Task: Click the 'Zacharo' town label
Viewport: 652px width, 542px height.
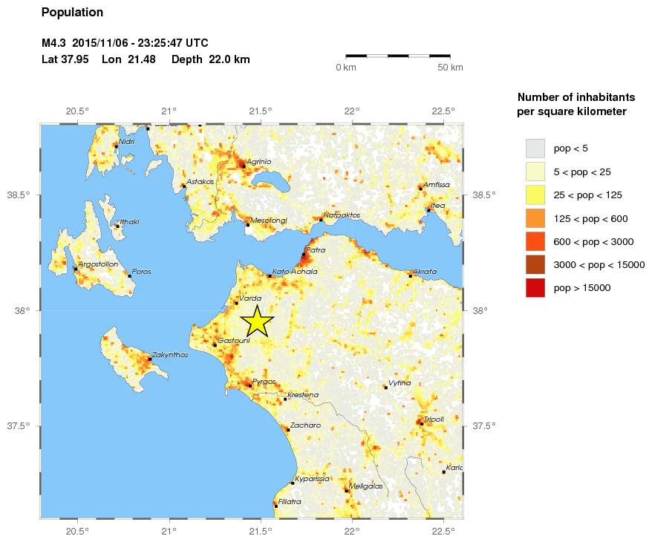Action: [x=306, y=425]
